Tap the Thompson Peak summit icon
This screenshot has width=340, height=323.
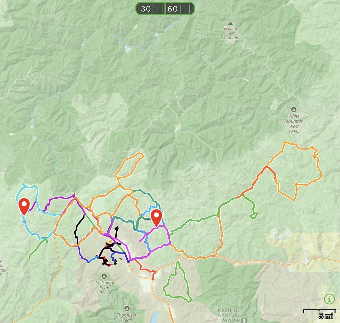[127, 308]
